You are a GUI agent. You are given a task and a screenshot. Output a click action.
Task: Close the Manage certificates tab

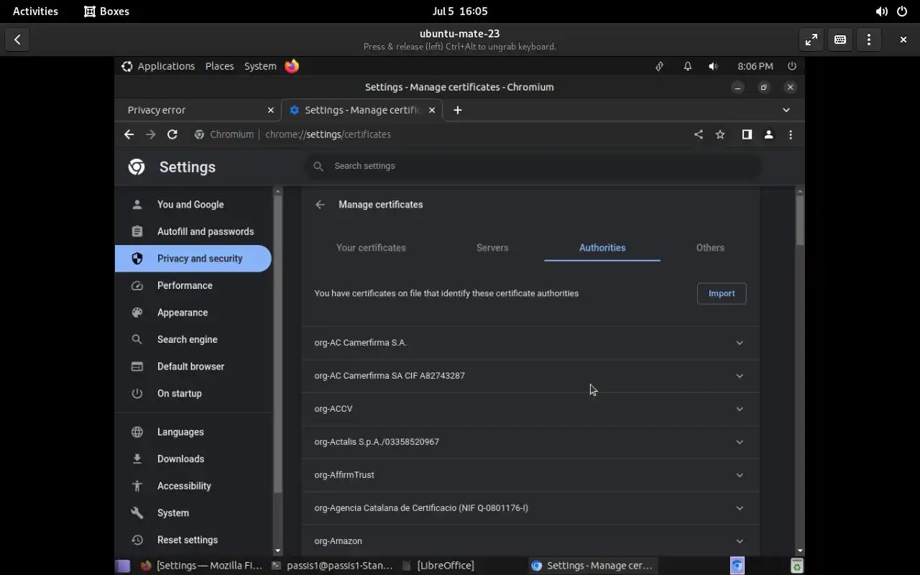pos(432,110)
